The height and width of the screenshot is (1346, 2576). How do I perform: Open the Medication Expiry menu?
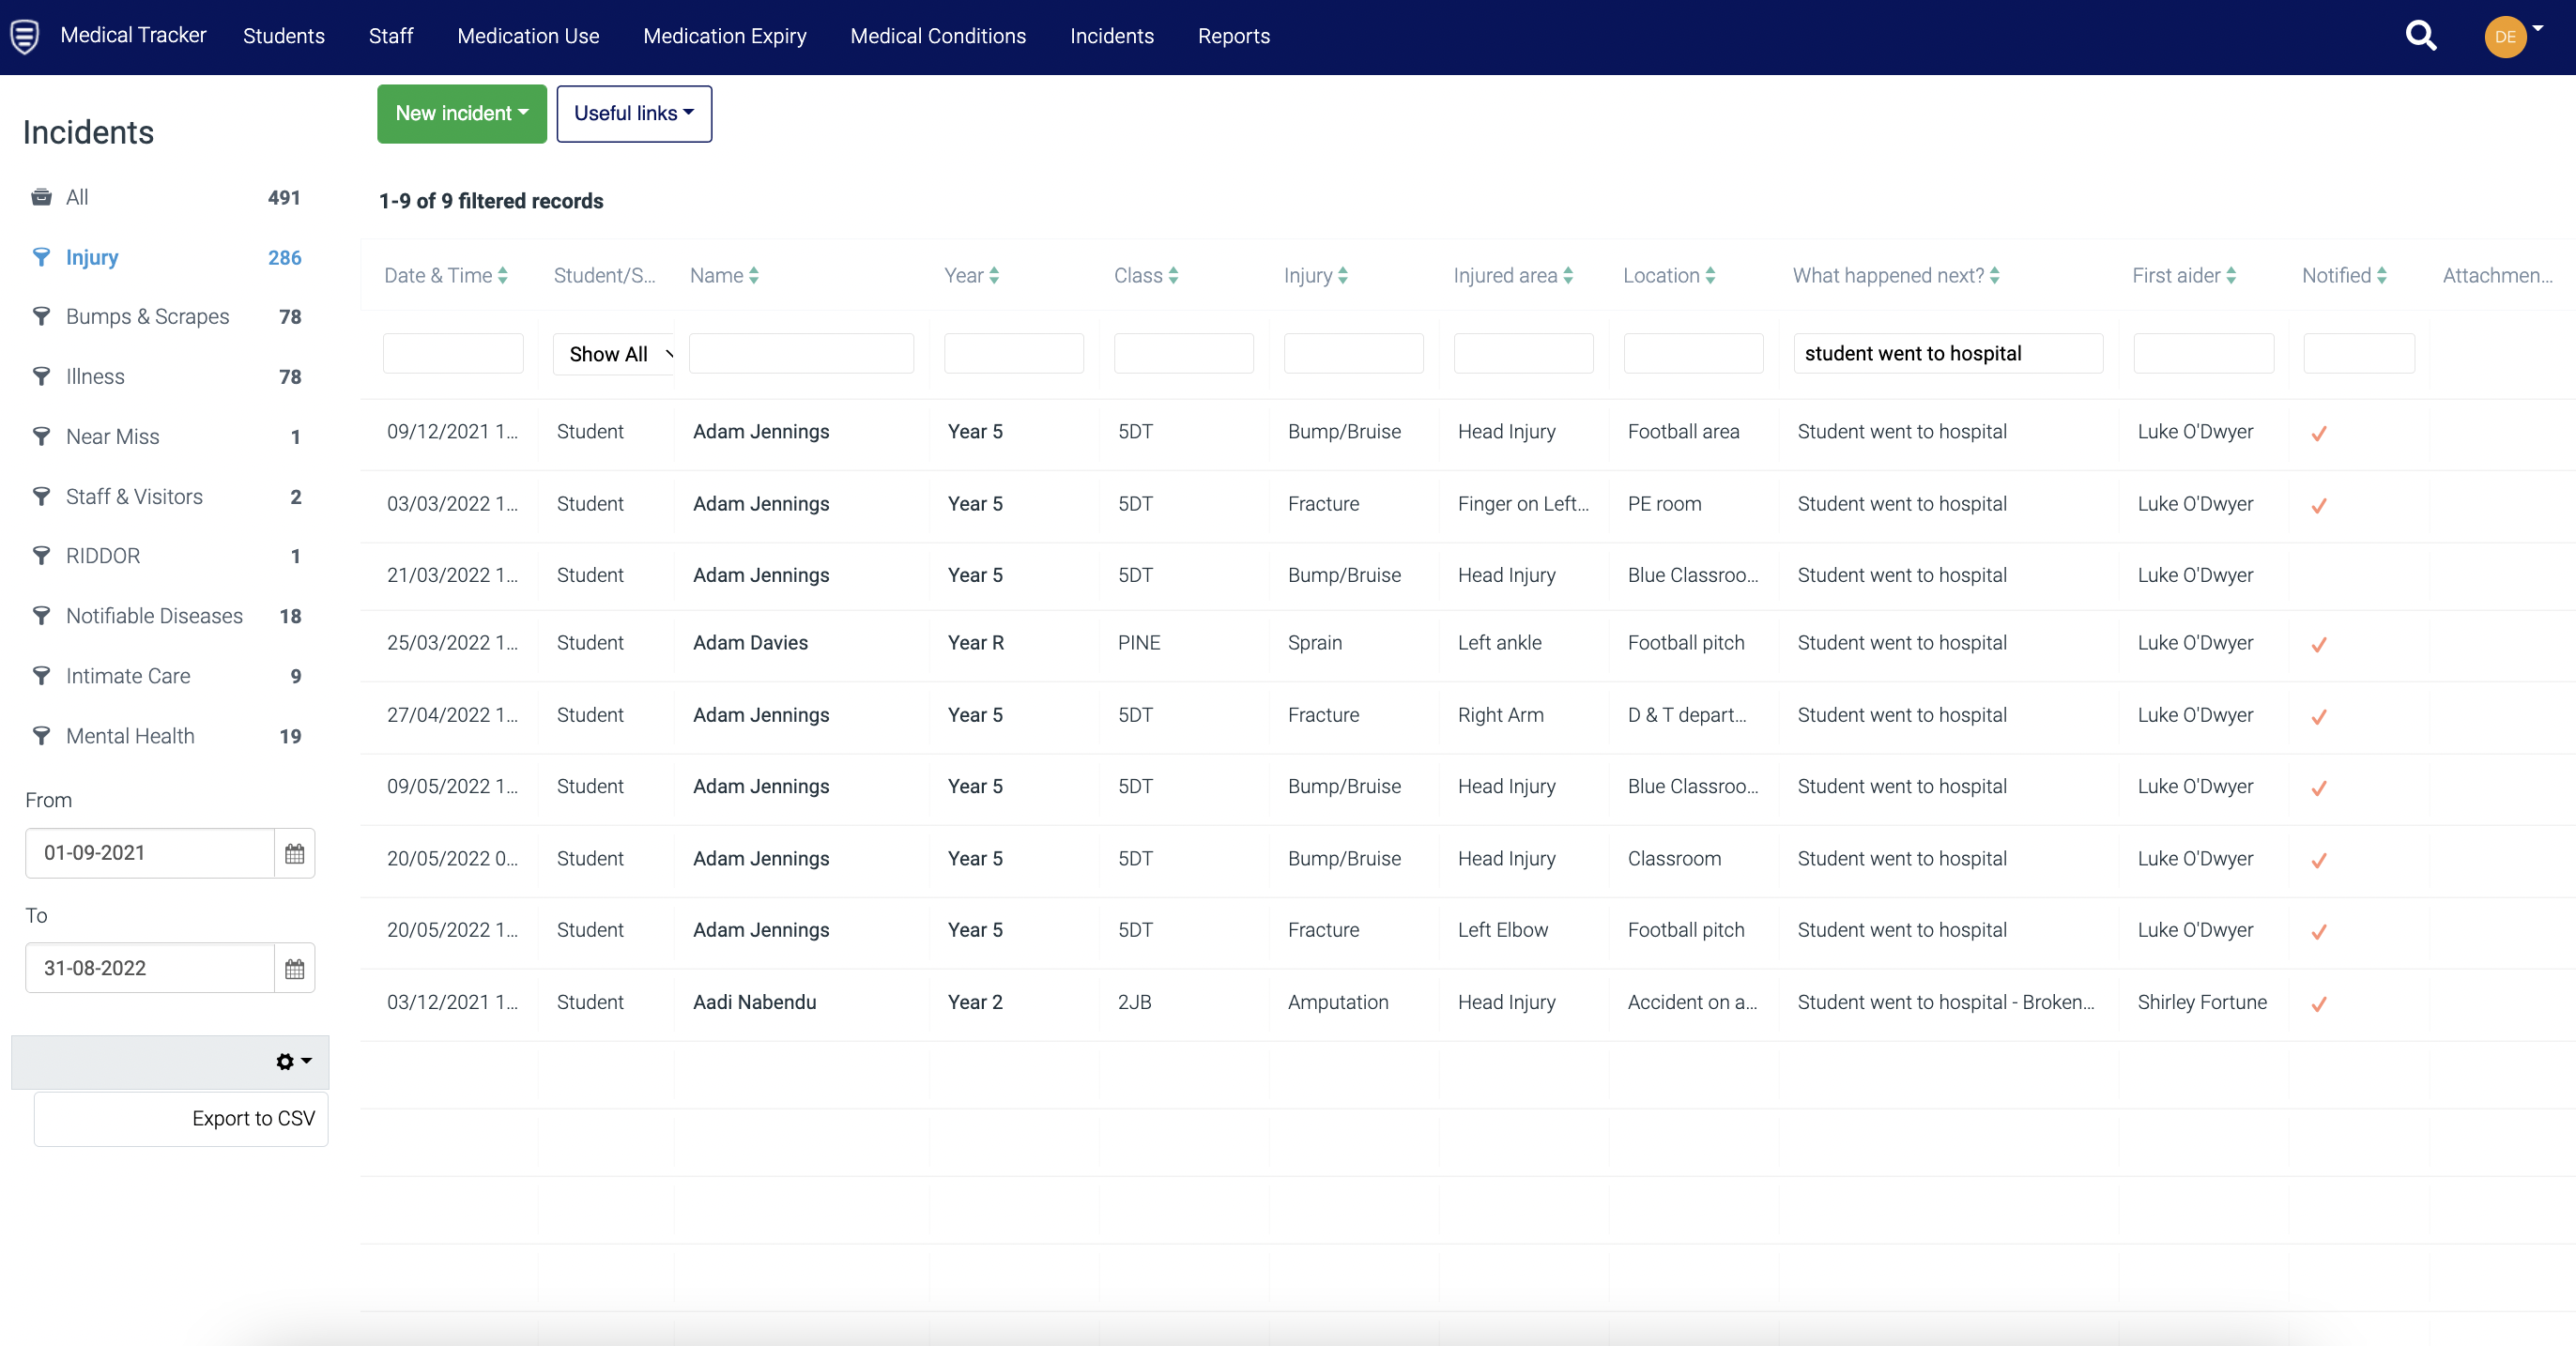(724, 36)
